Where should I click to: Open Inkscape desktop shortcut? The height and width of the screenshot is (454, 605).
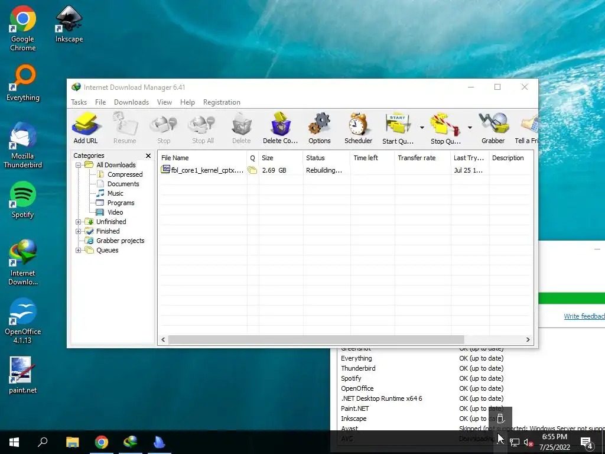[69, 24]
